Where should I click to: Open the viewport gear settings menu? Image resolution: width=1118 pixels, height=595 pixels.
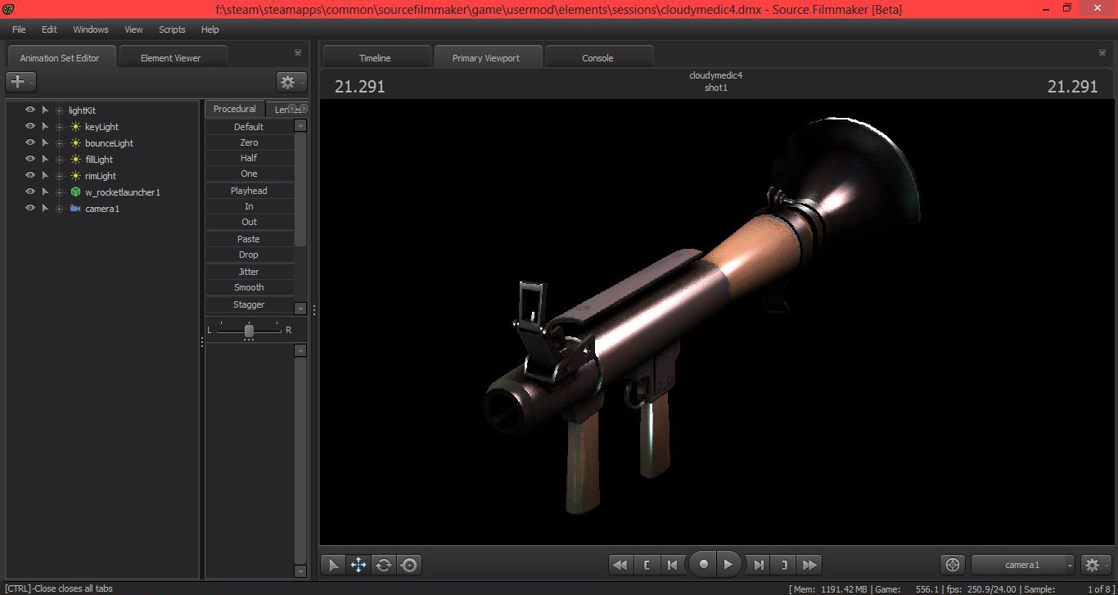tap(1095, 565)
